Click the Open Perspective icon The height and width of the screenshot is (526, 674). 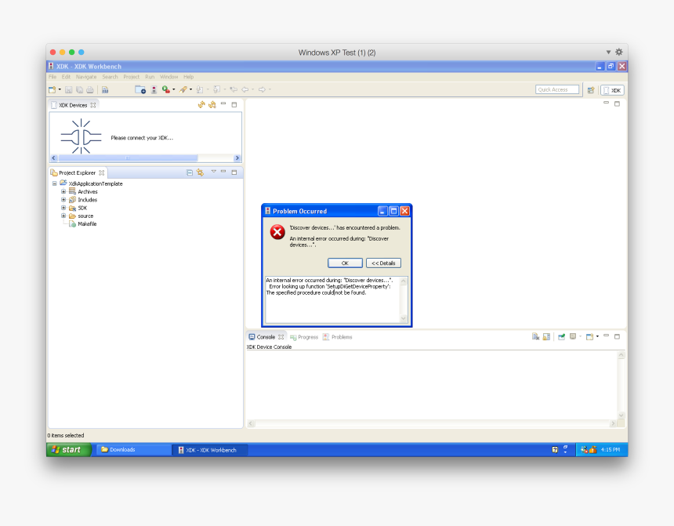[591, 90]
